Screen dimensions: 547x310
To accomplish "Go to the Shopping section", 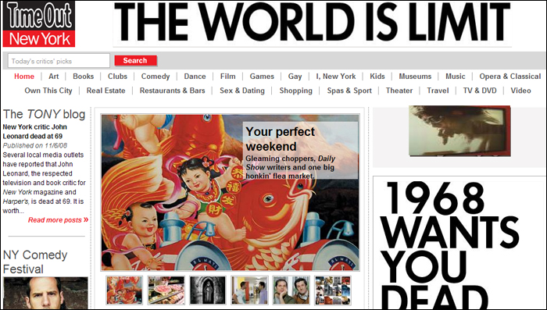I will [x=296, y=91].
